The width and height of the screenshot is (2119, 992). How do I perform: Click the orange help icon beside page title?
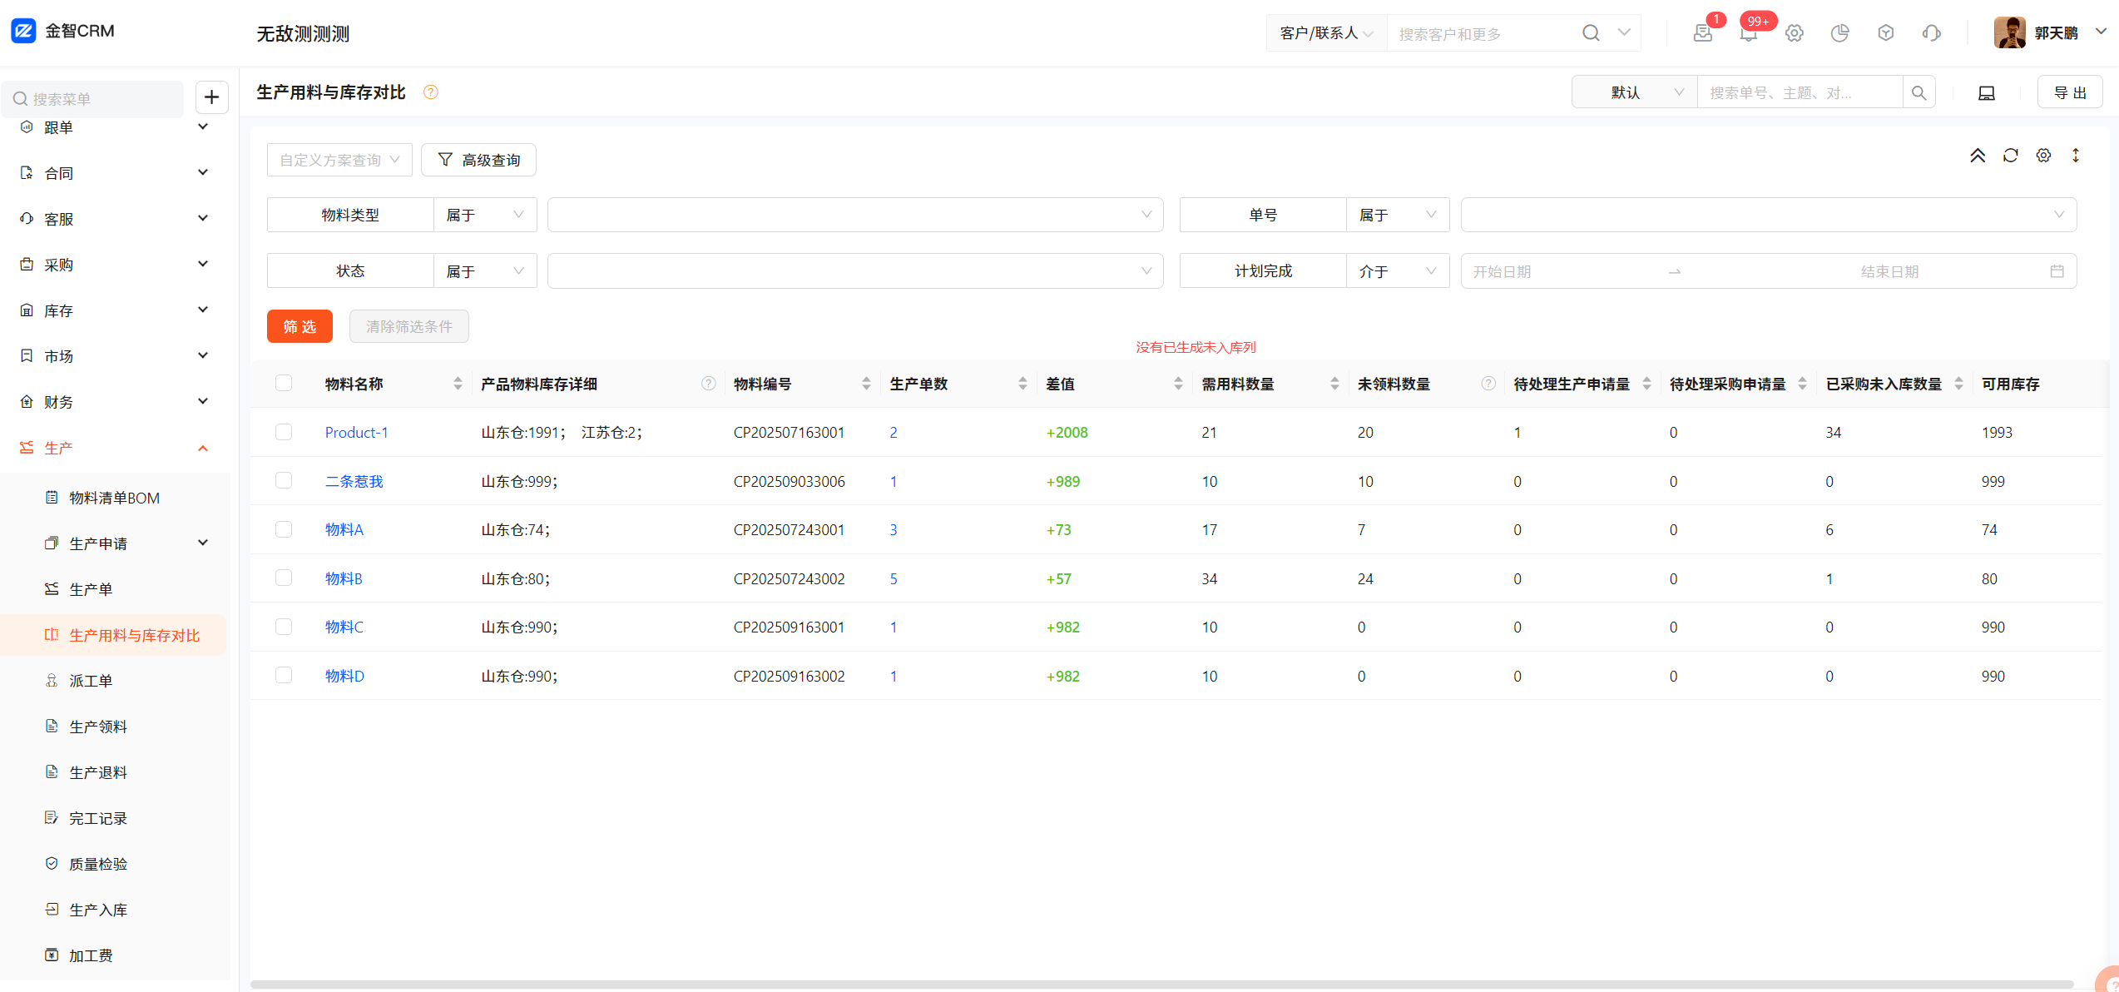coord(430,92)
